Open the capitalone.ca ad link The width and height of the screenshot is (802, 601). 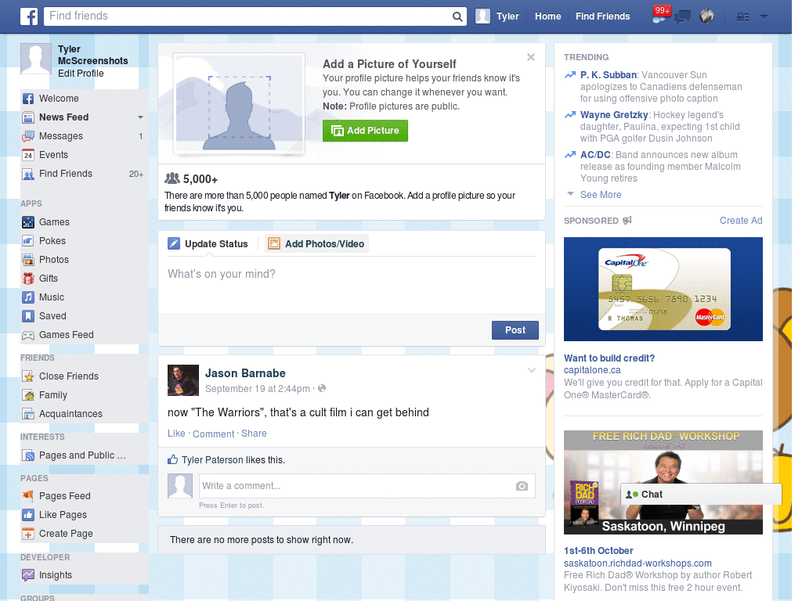(592, 370)
